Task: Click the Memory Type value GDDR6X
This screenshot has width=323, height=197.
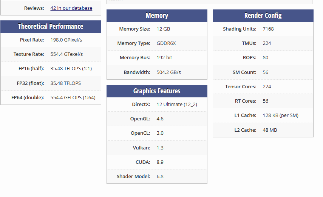Action: (x=166, y=43)
